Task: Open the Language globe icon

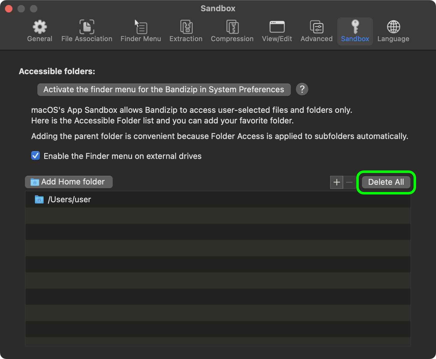Action: click(x=393, y=27)
